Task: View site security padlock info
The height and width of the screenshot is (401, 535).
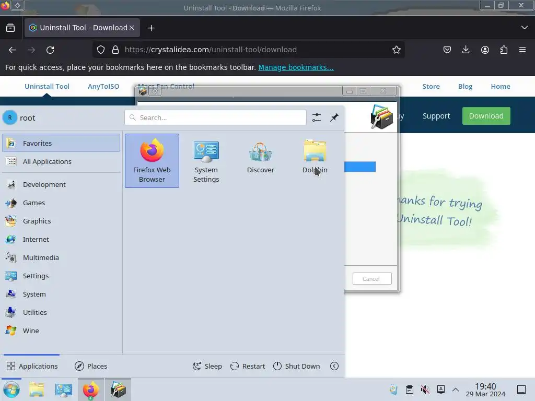Action: tap(115, 50)
